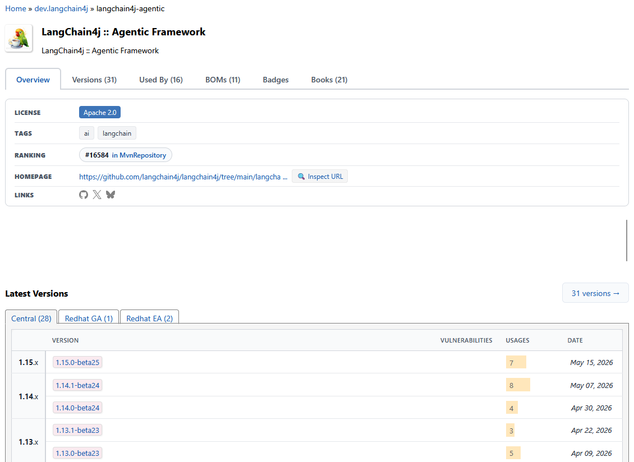The height and width of the screenshot is (462, 634).
Task: Go to Home breadcrumb link
Action: click(x=16, y=8)
